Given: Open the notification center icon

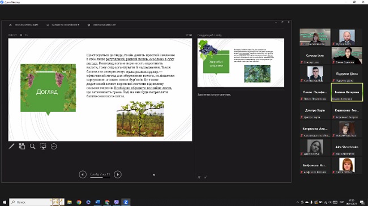Looking at the screenshot, I should point(362,202).
